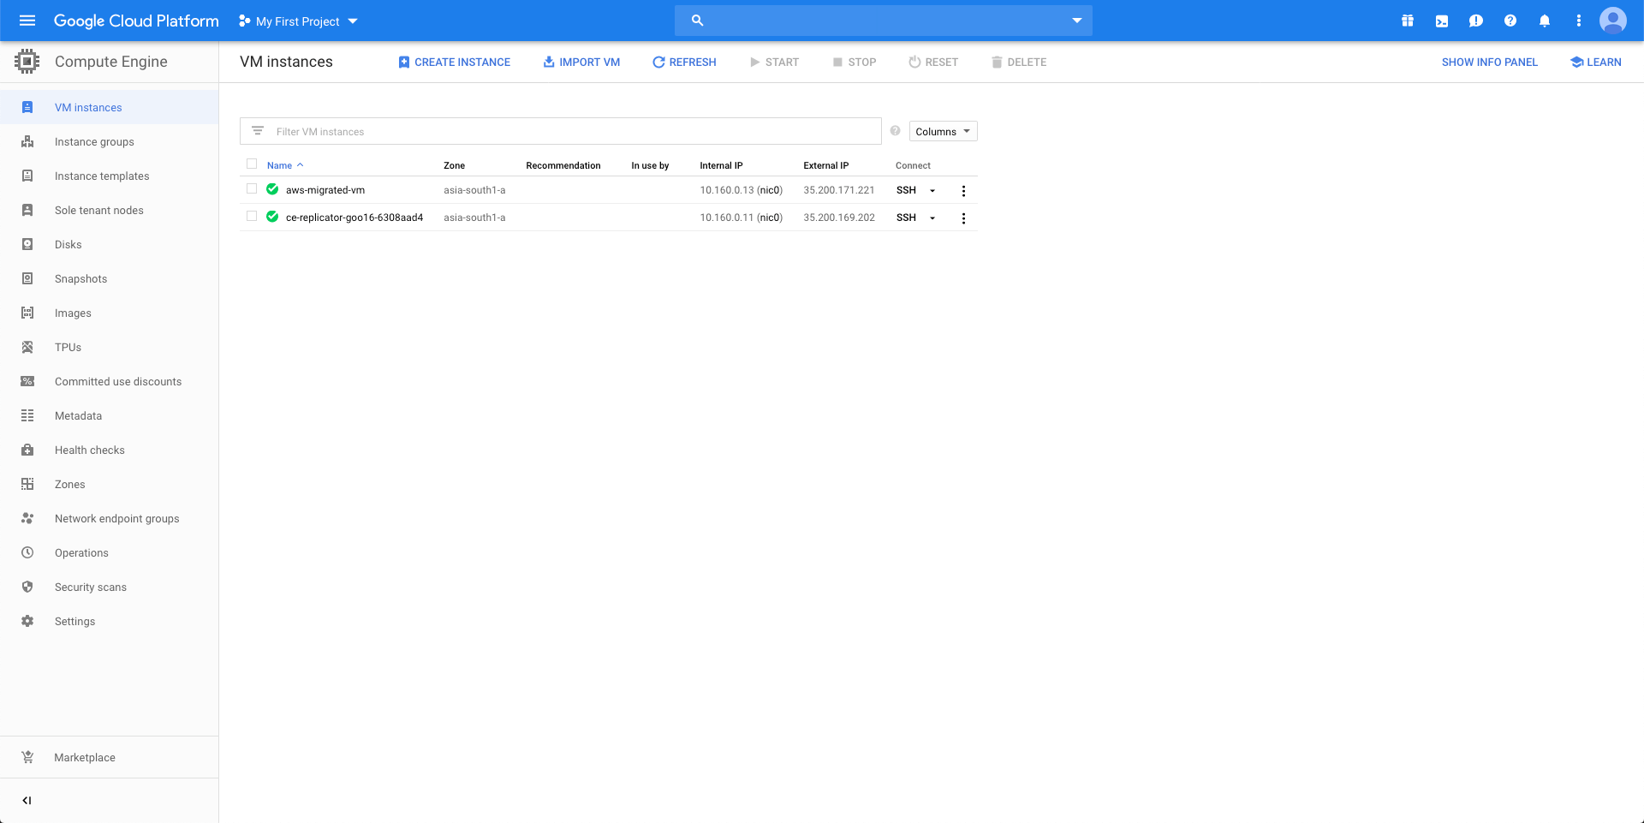Expand the search bar dropdown arrow
Screen dimensions: 1644x823
tap(1077, 21)
